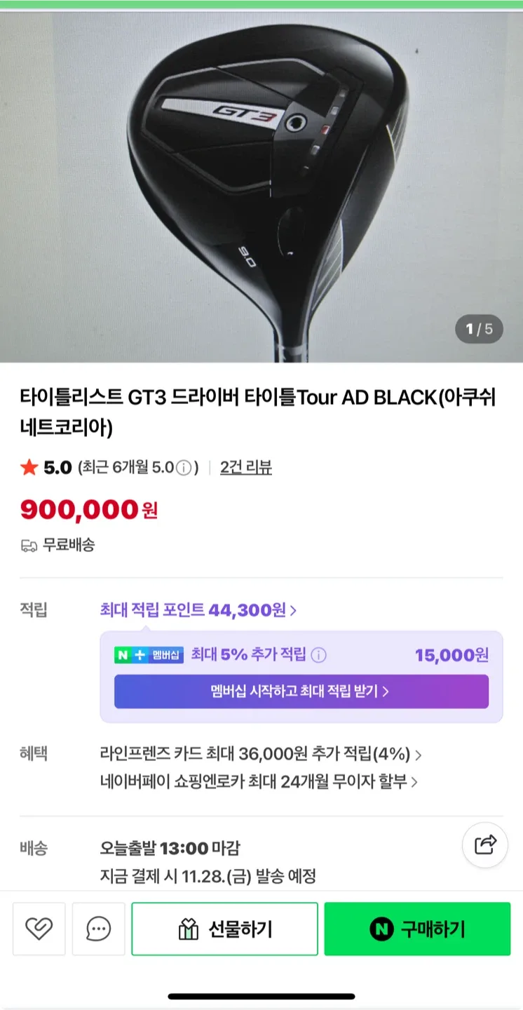Tap the heart wishlist icon
The width and height of the screenshot is (523, 1010).
click(39, 929)
